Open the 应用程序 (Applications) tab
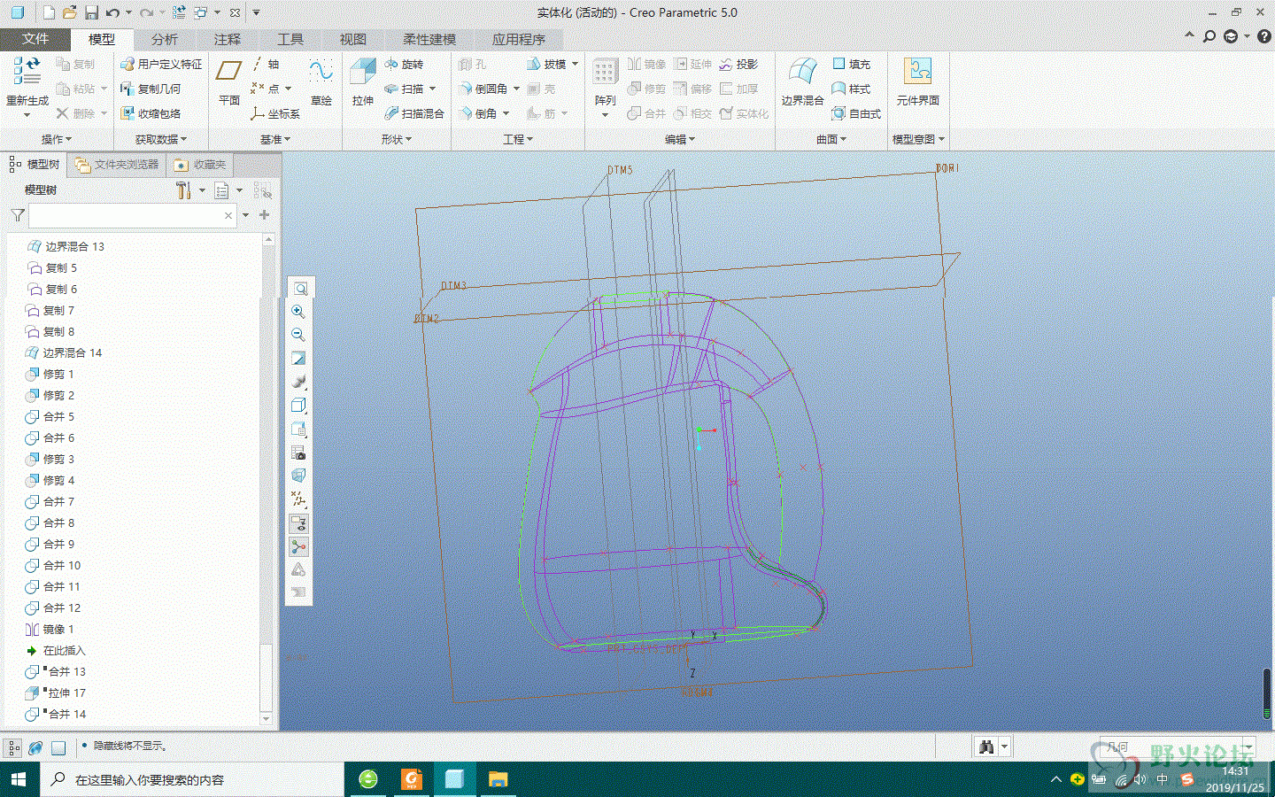 tap(519, 39)
